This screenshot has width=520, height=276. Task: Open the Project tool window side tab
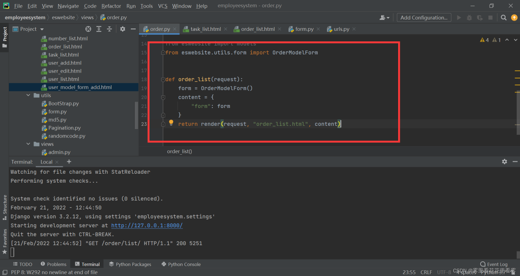[4, 37]
